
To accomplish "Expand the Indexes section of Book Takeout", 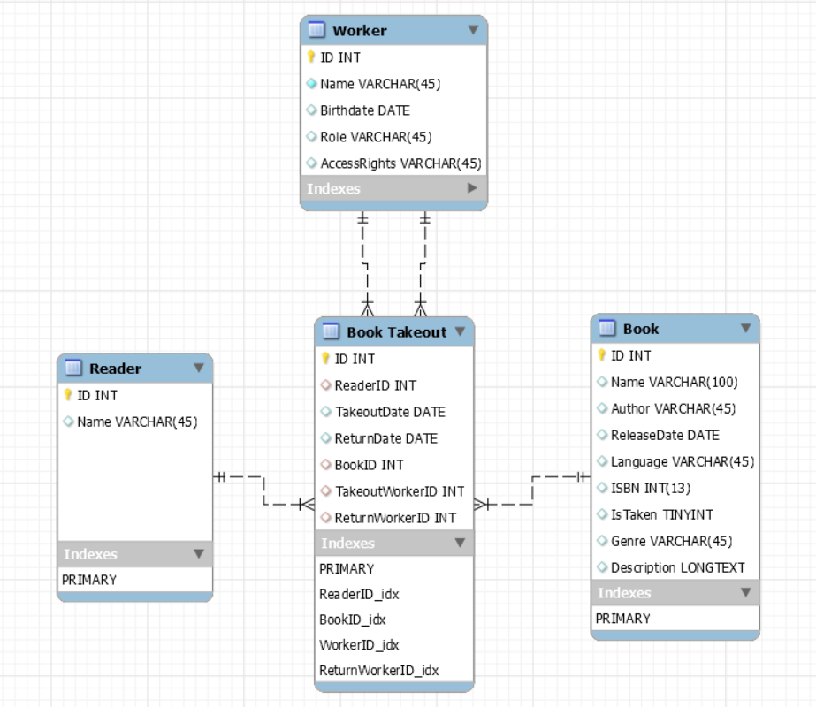I will pyautogui.click(x=461, y=543).
